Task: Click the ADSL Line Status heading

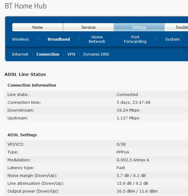Action: click(25, 74)
